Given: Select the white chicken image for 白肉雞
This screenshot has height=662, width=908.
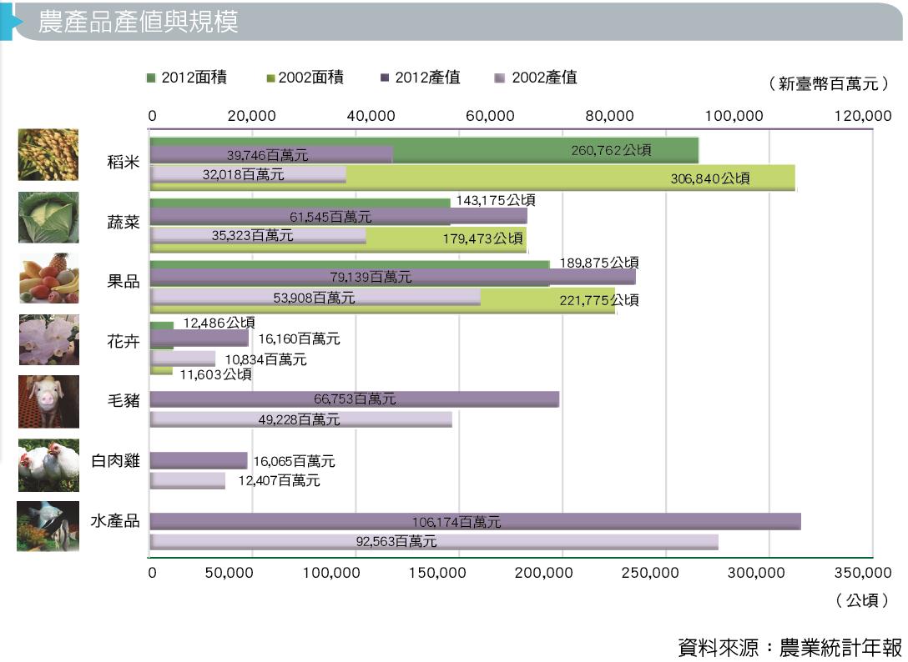Looking at the screenshot, I should (48, 464).
